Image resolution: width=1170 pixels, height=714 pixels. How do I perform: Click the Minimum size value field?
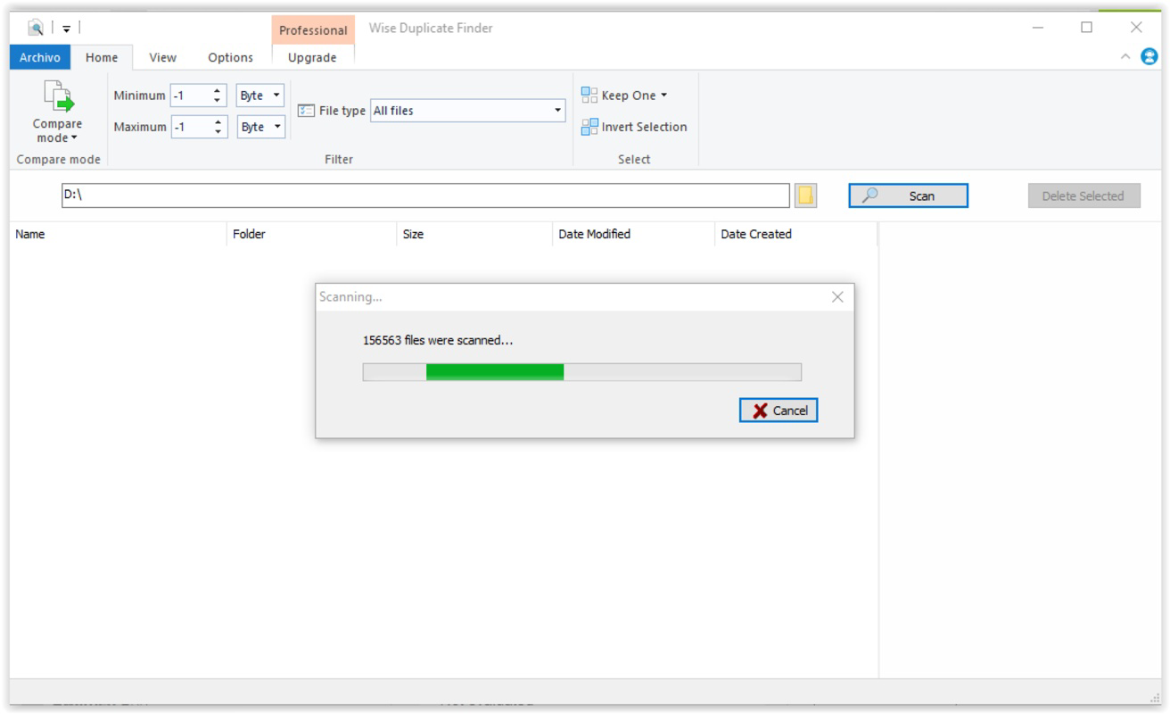(191, 95)
